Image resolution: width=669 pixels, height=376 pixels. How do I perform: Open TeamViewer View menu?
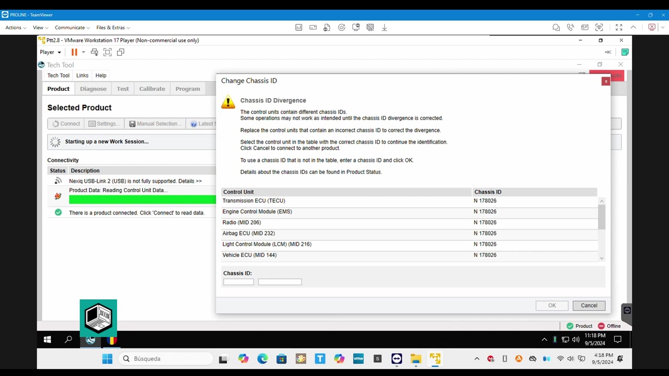click(40, 28)
